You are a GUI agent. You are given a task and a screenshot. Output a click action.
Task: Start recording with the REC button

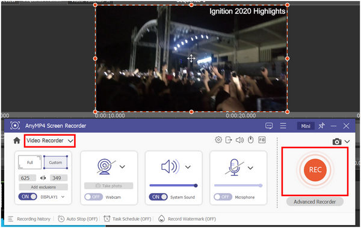point(315,170)
